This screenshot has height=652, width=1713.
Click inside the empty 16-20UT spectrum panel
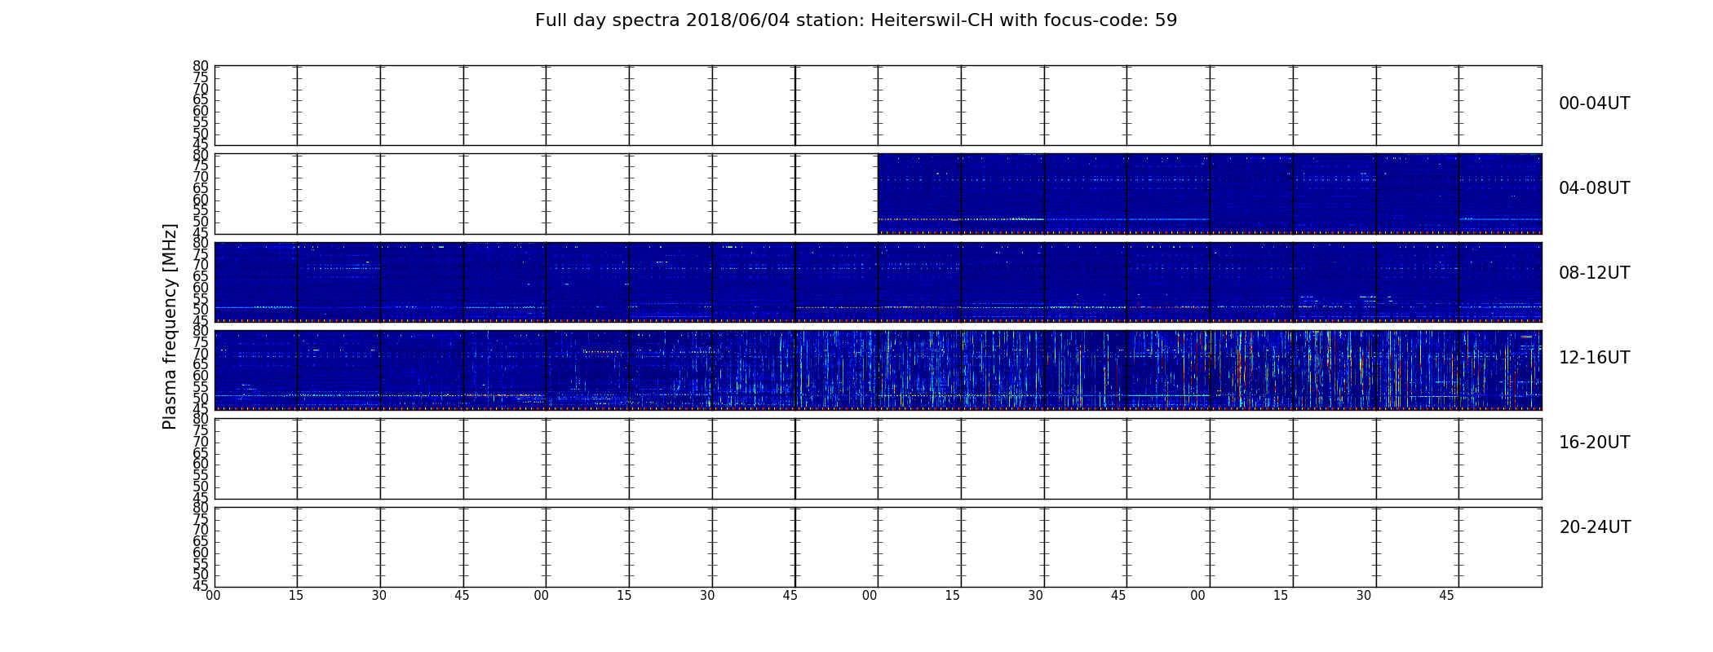point(878,459)
